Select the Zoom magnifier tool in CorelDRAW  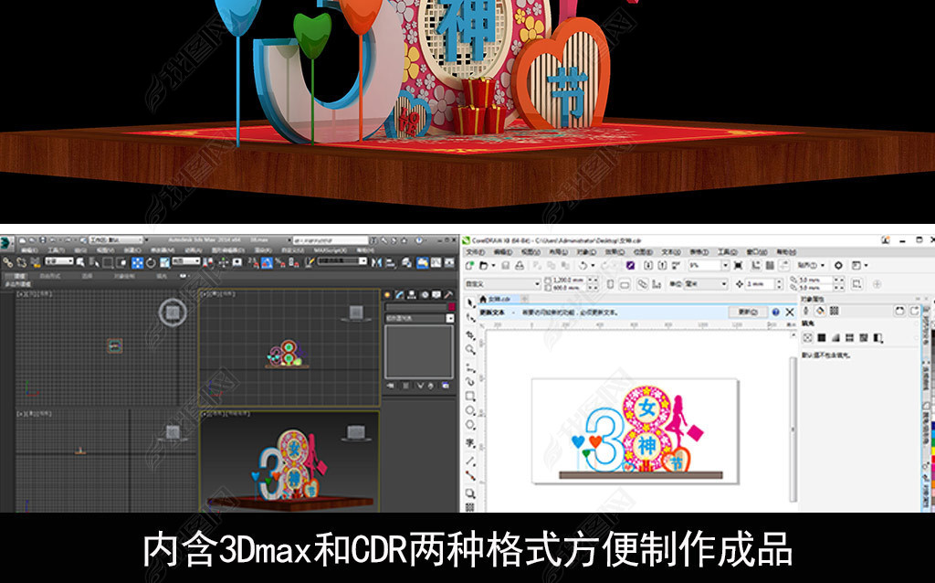point(470,349)
